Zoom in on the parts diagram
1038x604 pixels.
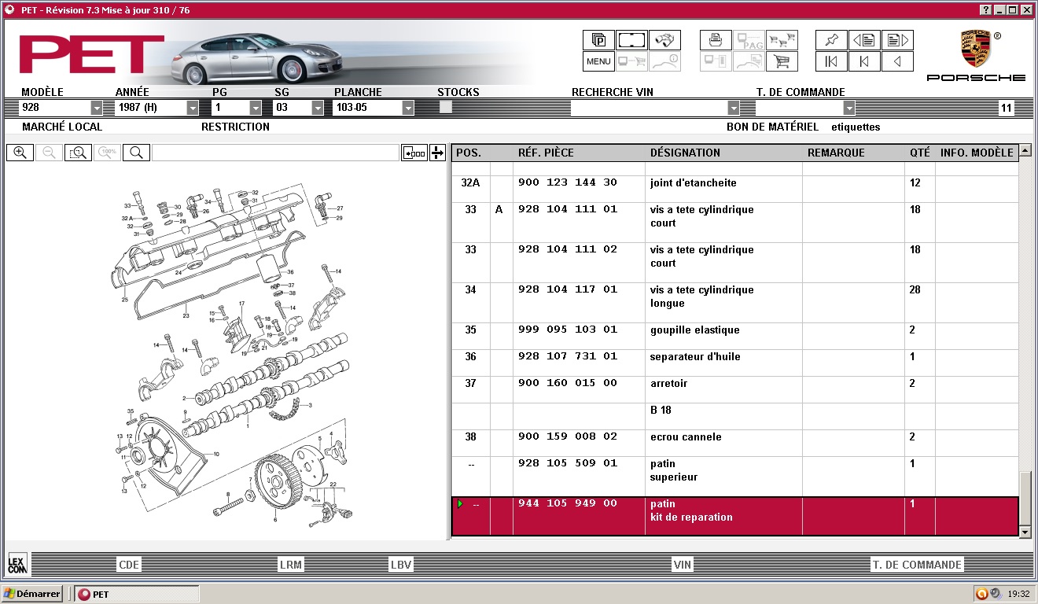[x=20, y=153]
